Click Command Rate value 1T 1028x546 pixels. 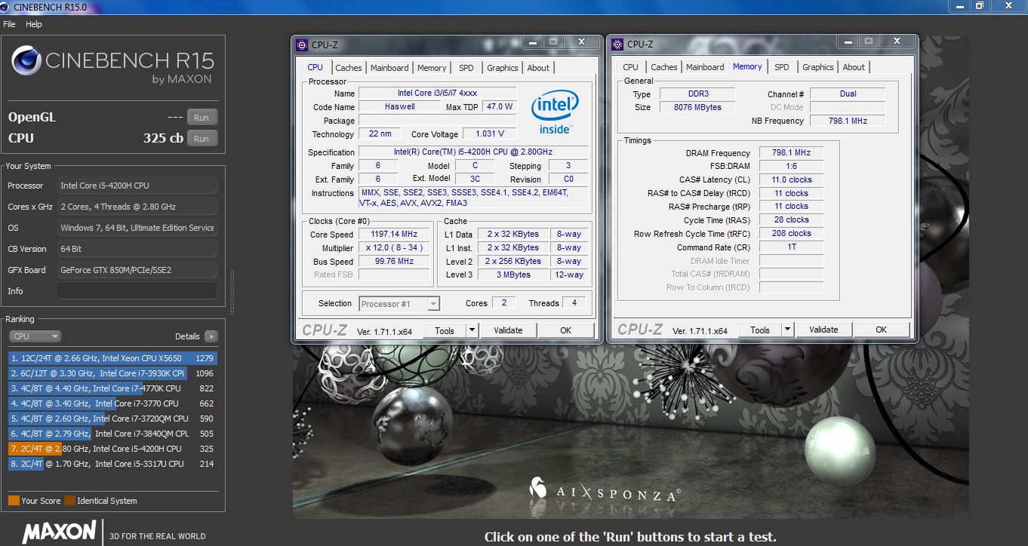point(791,247)
